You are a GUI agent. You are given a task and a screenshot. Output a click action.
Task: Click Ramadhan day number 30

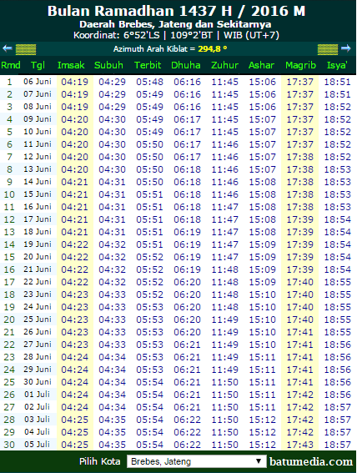click(9, 445)
